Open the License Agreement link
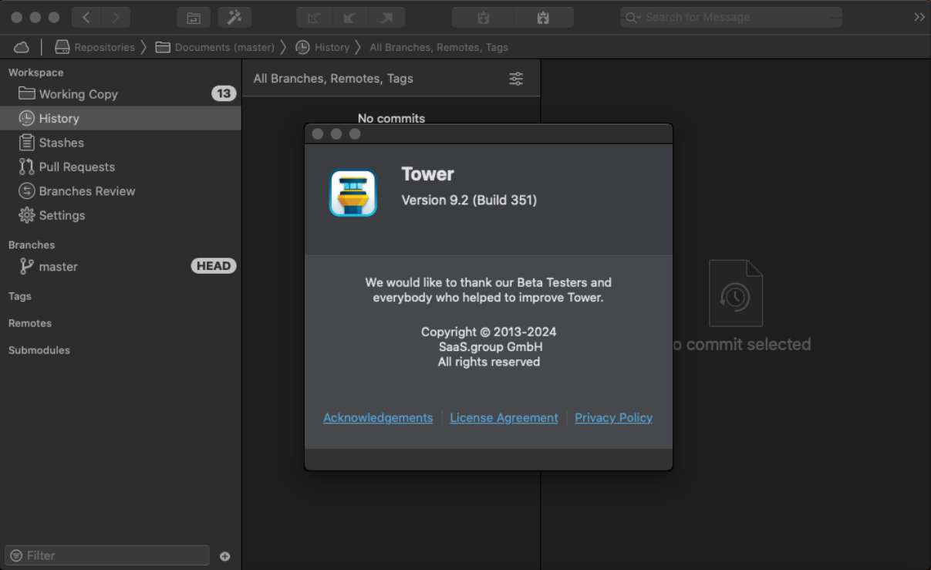The height and width of the screenshot is (570, 931). (504, 418)
